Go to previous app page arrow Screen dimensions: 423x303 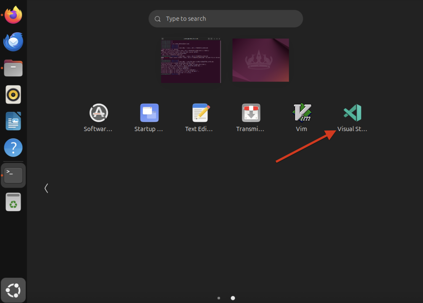point(46,188)
